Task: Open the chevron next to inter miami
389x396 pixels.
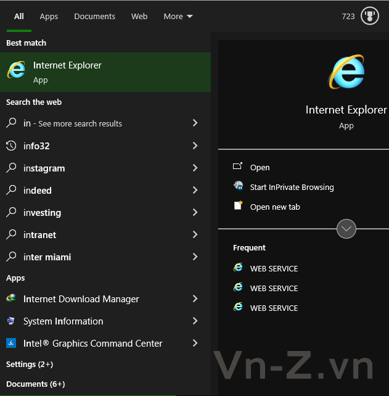Action: click(x=195, y=257)
